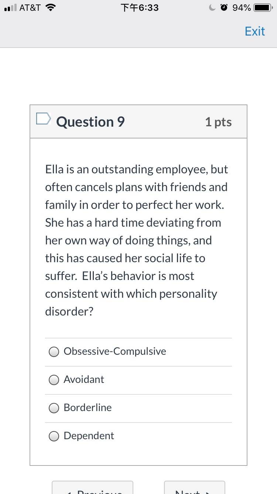Screen dimensions: 277x494
Task: Tap the Do Not Disturb moon icon
Action: 212,7
